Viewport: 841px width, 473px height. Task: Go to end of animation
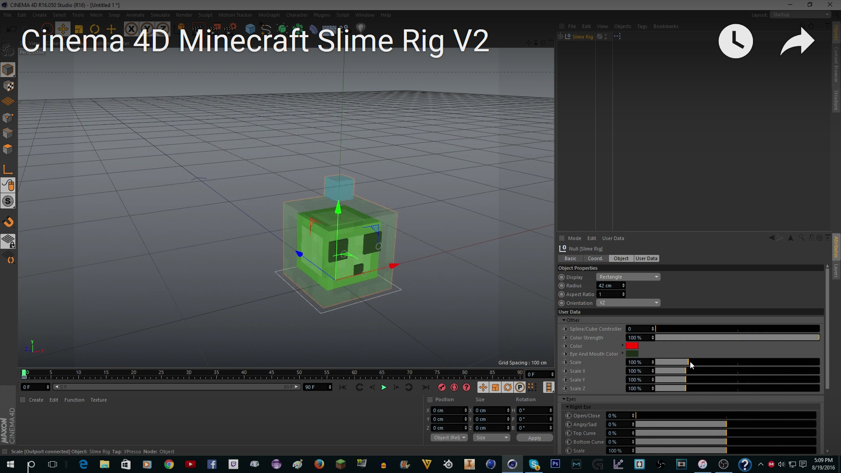point(425,387)
